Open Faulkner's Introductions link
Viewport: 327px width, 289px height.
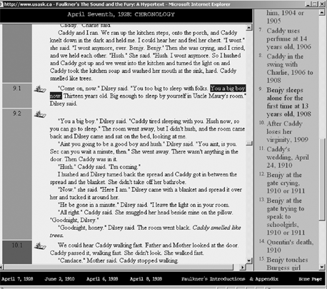(x=213, y=279)
